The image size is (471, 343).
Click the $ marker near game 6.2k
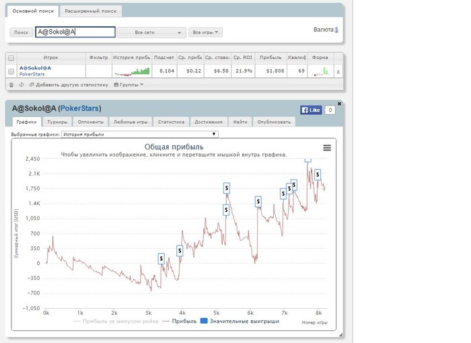(258, 202)
